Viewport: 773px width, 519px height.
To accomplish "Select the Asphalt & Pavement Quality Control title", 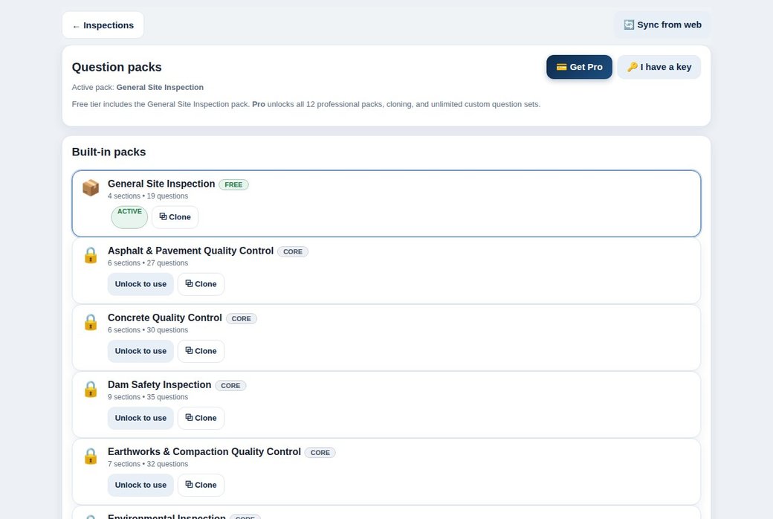I will (190, 251).
